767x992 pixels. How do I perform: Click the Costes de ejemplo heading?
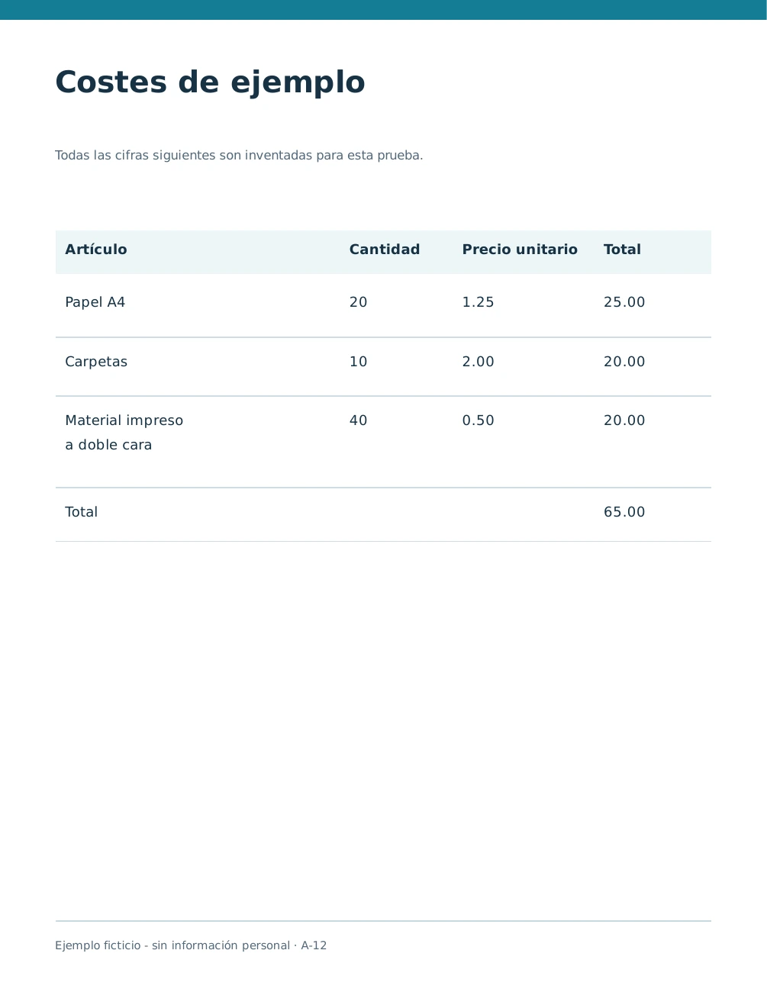coord(210,82)
